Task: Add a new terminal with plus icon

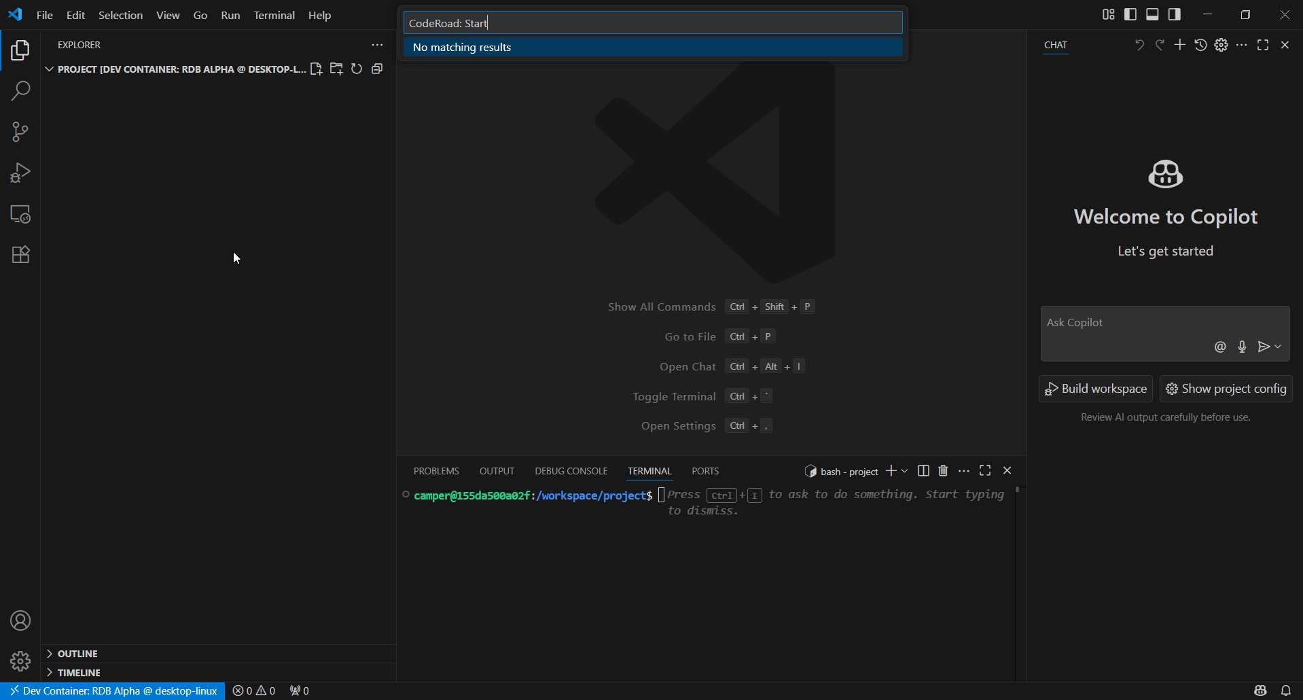Action: 891,471
